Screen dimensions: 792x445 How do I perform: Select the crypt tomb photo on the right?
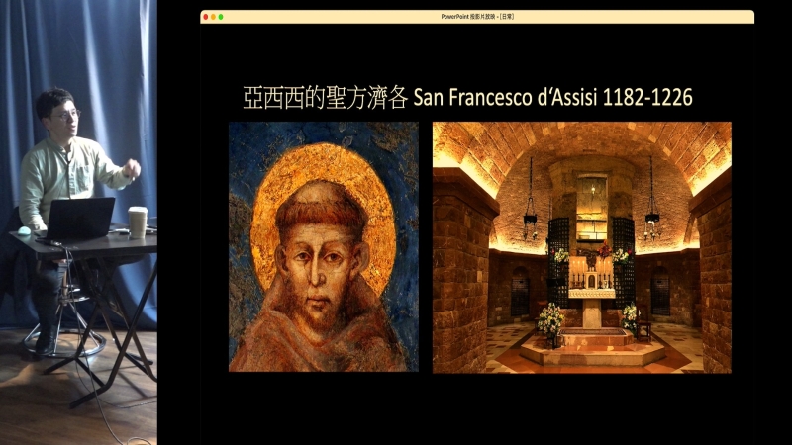[x=581, y=246]
